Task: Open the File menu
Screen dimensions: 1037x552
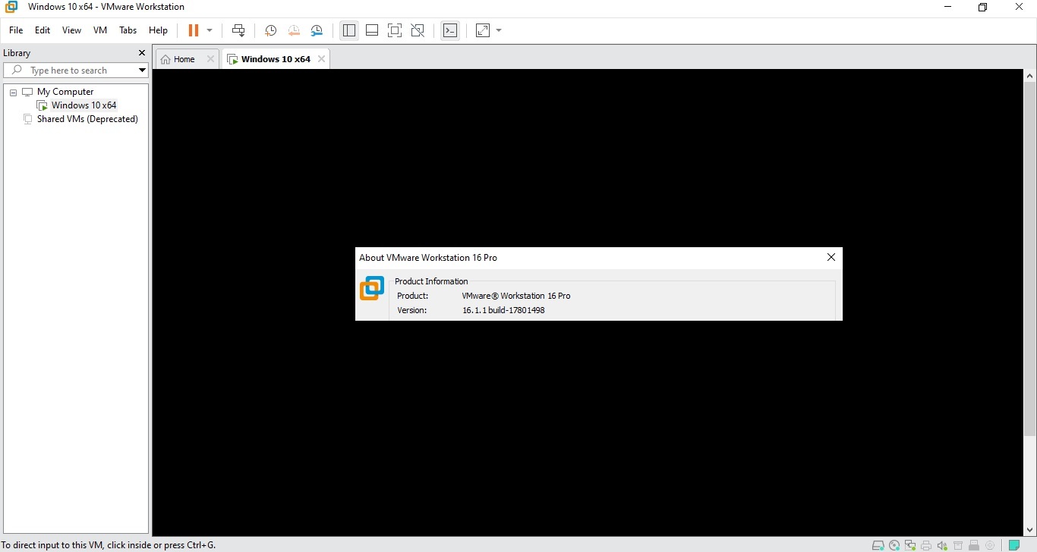Action: (16, 30)
